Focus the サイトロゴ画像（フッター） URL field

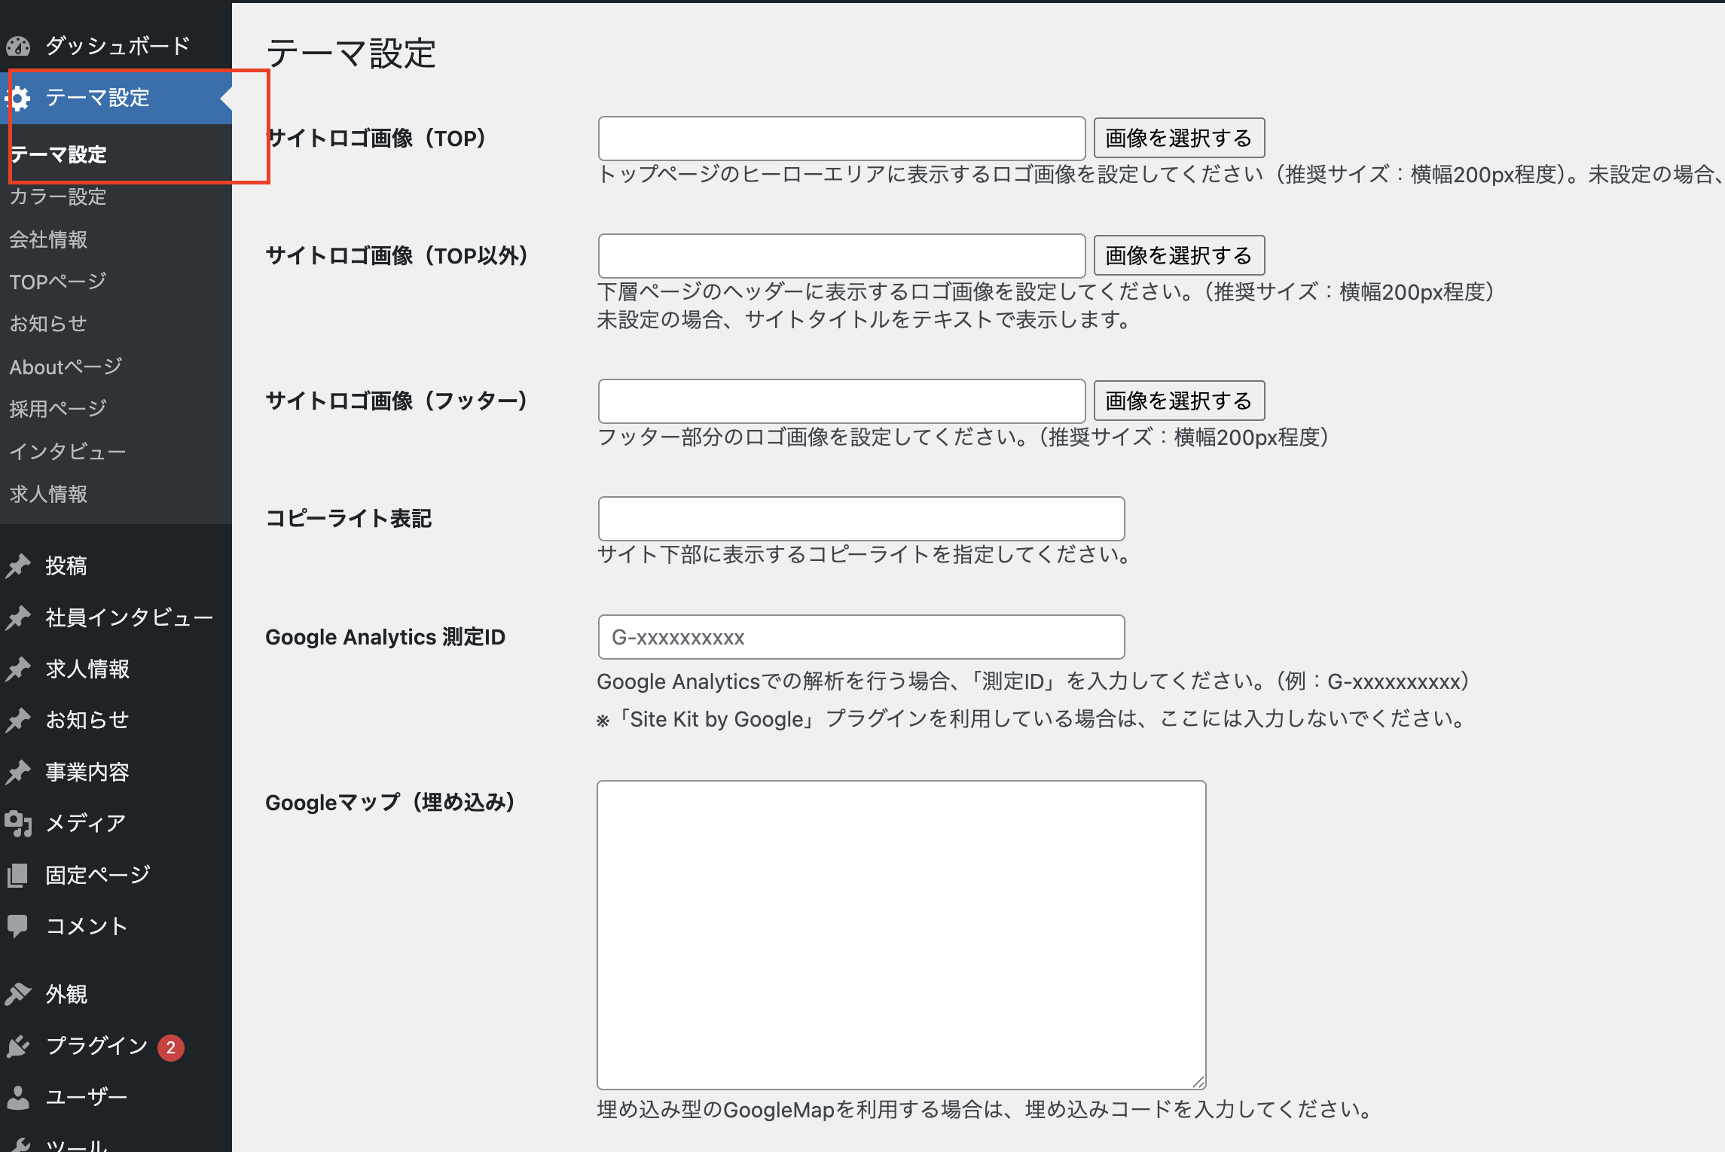(841, 401)
